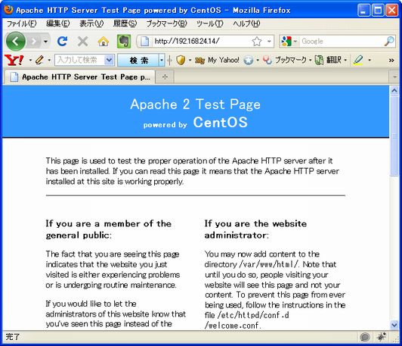Click the heading If you are the website administrator
This screenshot has height=346, width=402.
(x=255, y=229)
